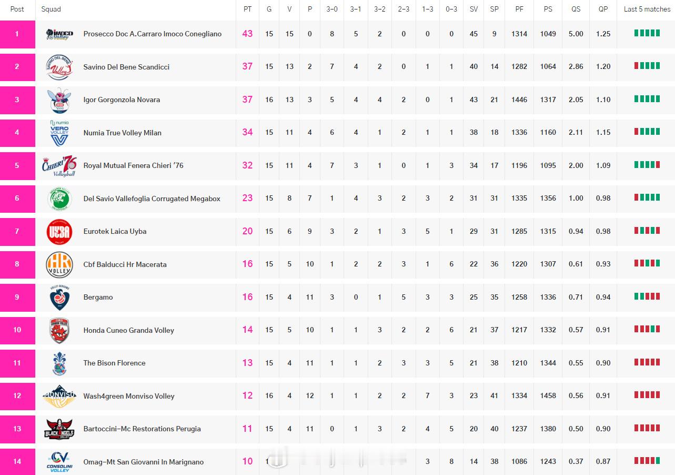Open the Royal Mutual Fenera Chieri '76 name

point(133,165)
